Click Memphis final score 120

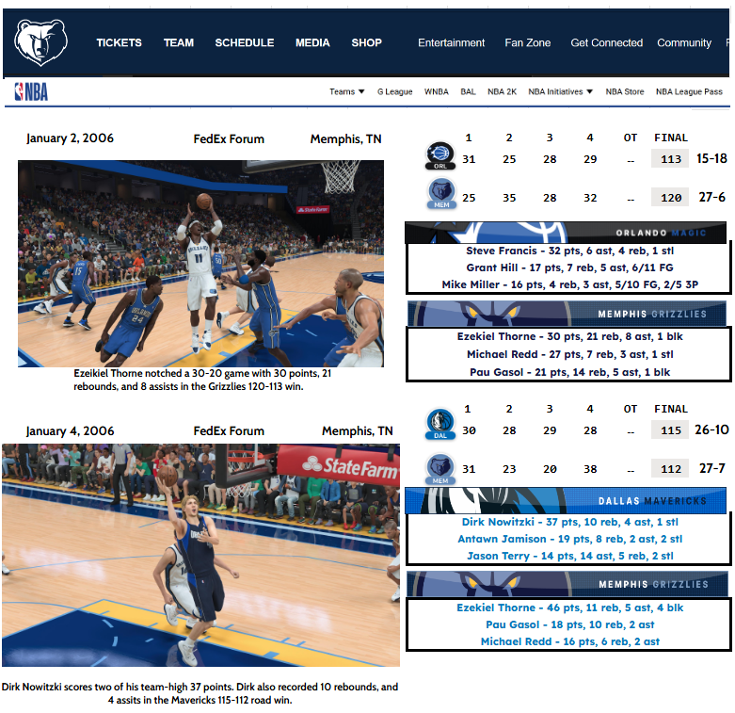click(670, 198)
